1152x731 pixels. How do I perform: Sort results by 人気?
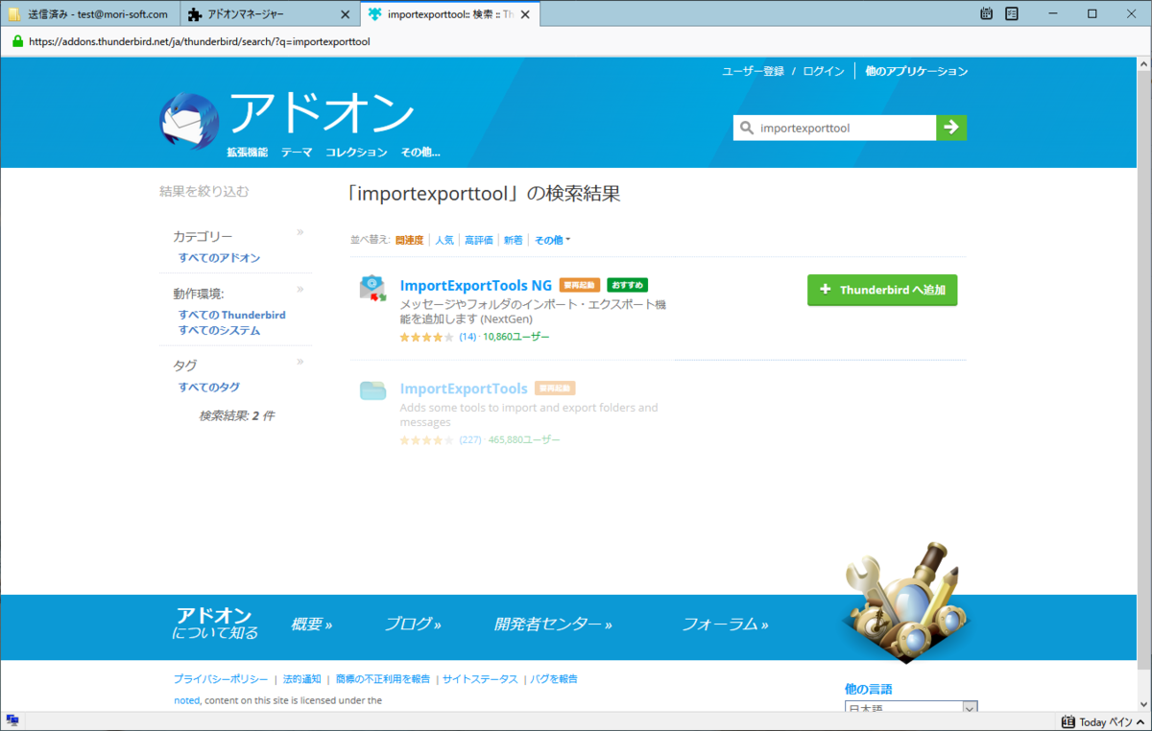pyautogui.click(x=444, y=240)
